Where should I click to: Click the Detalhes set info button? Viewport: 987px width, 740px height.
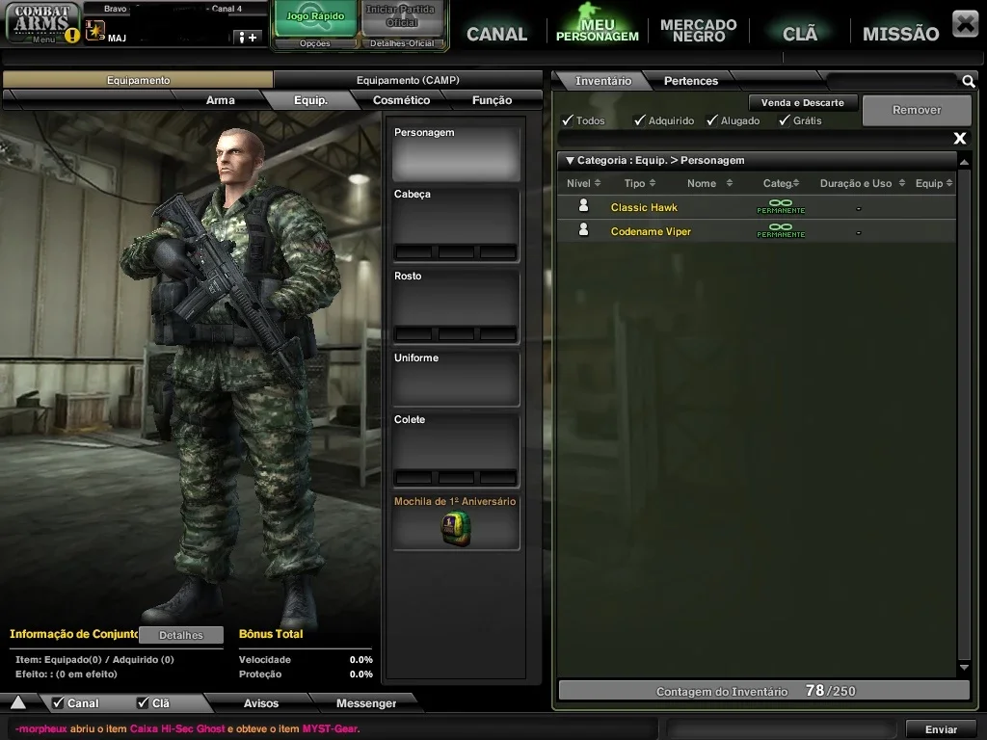(x=180, y=635)
